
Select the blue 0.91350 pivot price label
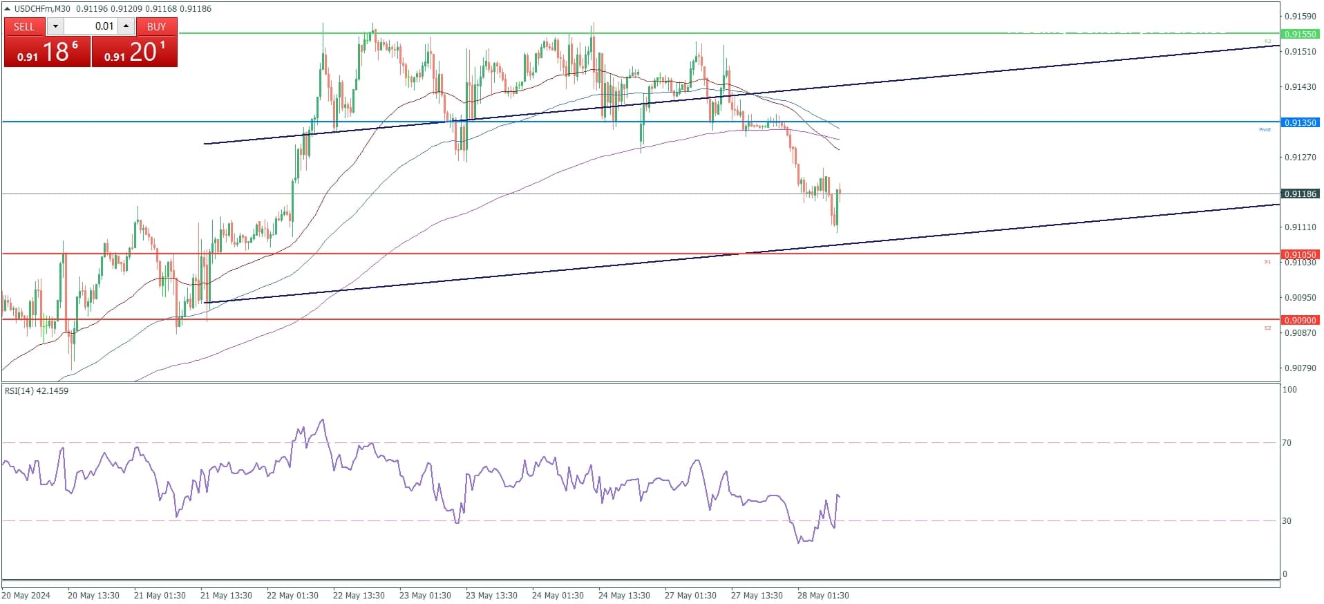coord(1300,122)
